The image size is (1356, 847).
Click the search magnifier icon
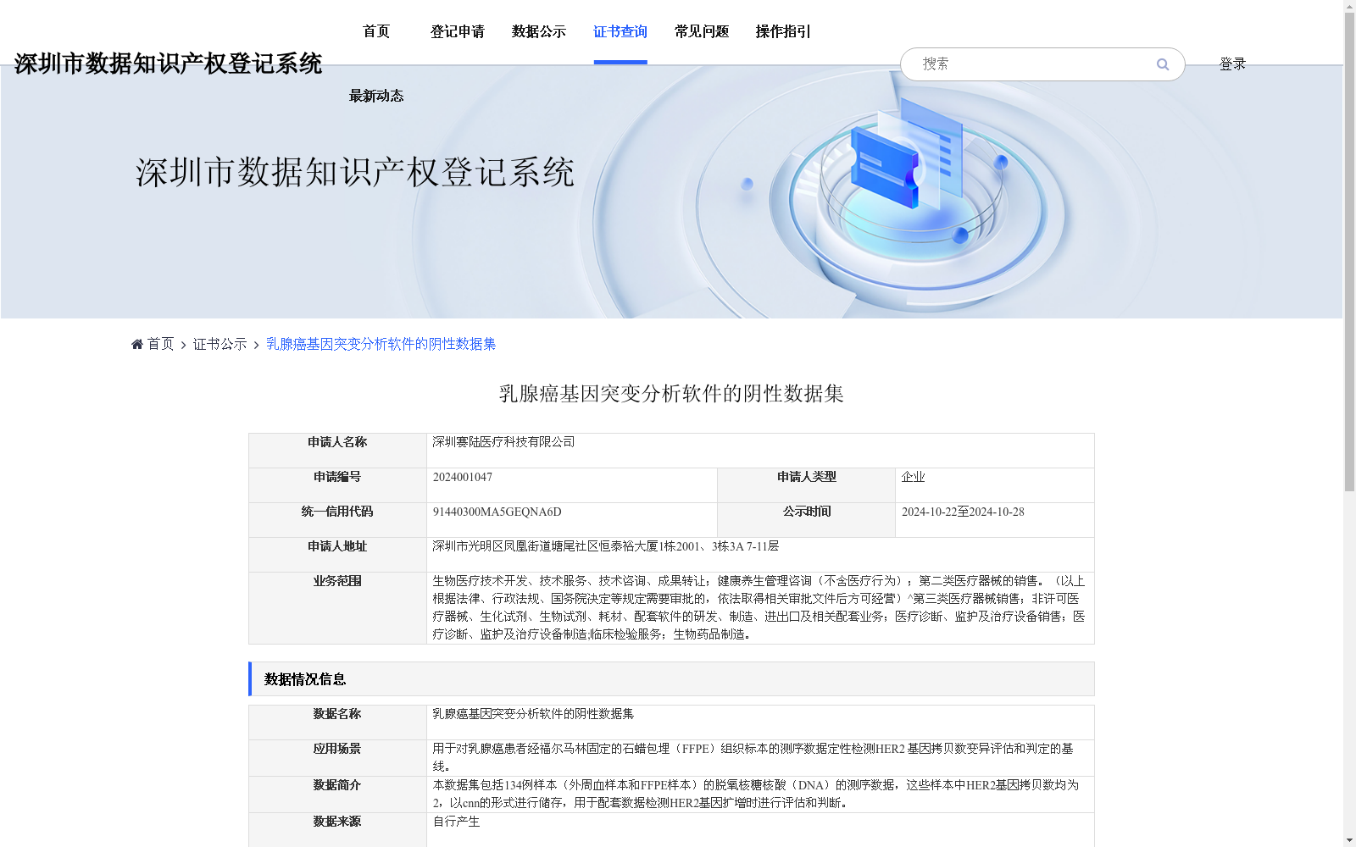[x=1163, y=64]
